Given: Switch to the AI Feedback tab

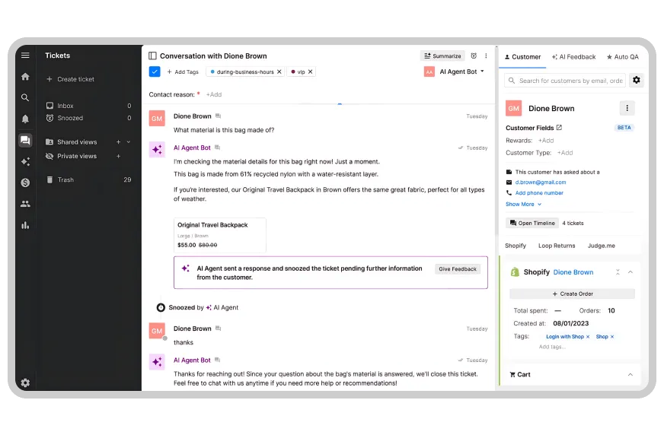Looking at the screenshot, I should [x=574, y=56].
